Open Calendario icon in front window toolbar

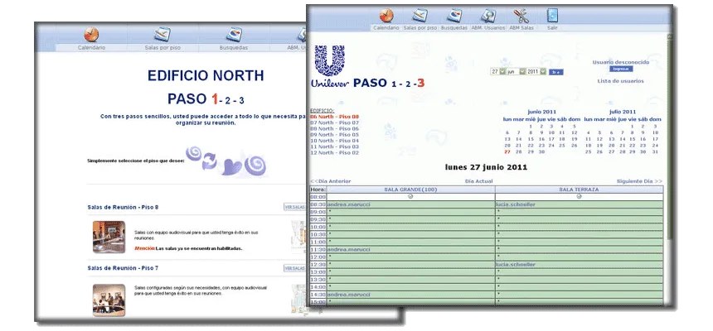coord(386,16)
